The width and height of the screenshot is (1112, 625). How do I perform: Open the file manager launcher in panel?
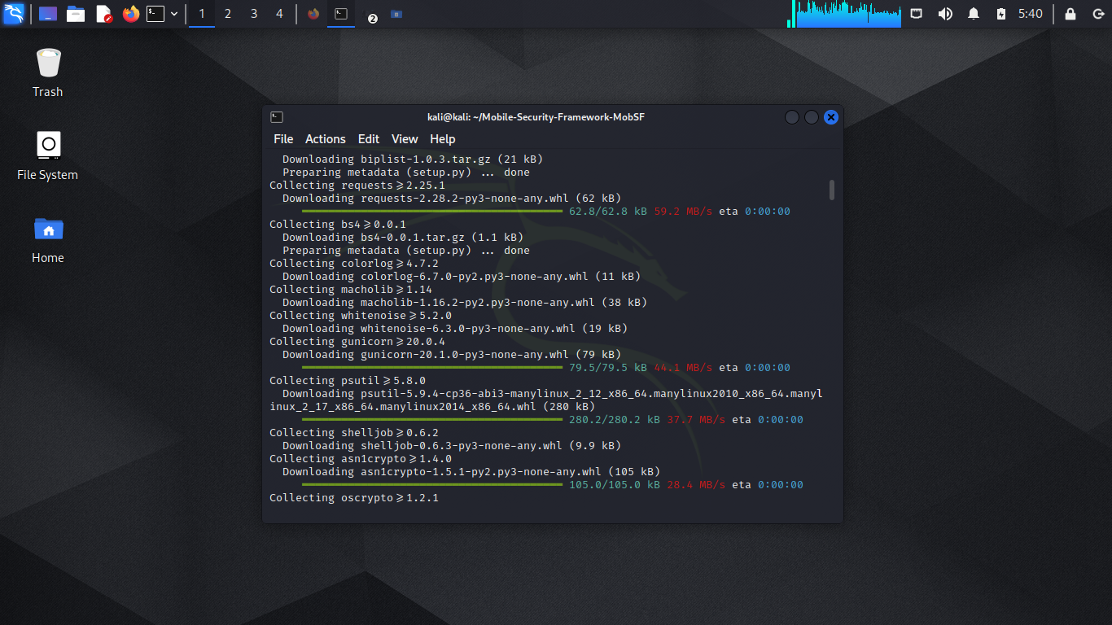pyautogui.click(x=76, y=14)
